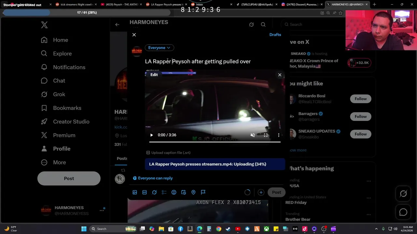
Task: Follow SNEAKO UPDATES
Action: click(x=361, y=134)
